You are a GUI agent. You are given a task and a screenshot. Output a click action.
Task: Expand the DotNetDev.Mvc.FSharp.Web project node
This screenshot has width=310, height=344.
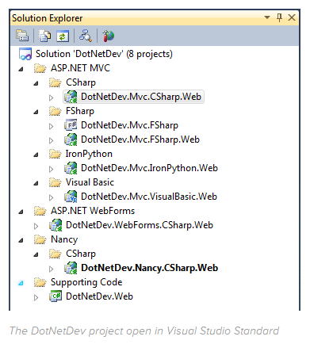click(x=52, y=140)
